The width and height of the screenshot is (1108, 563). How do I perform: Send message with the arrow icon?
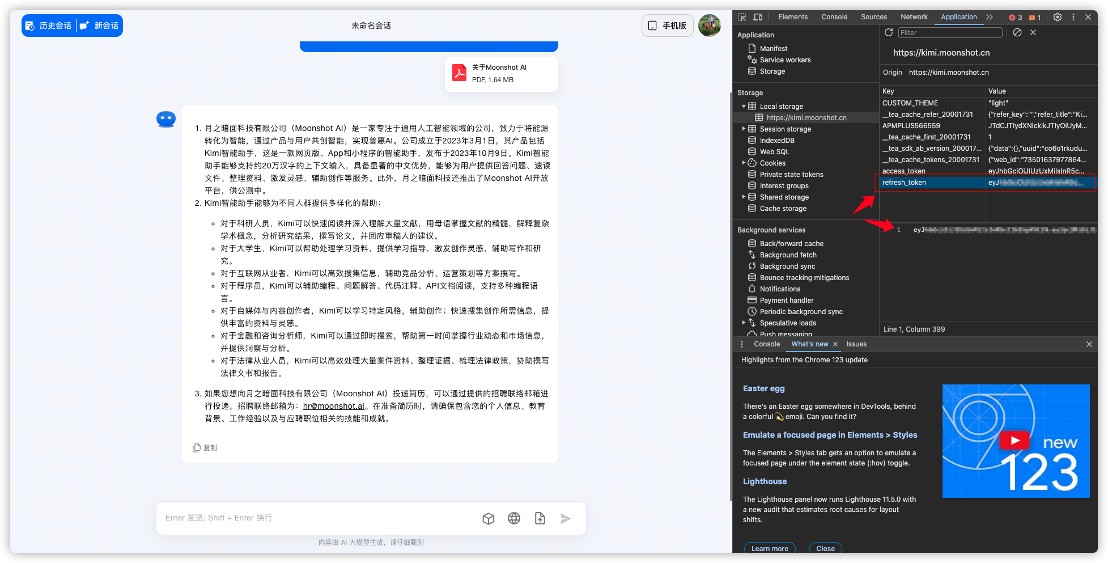point(565,518)
